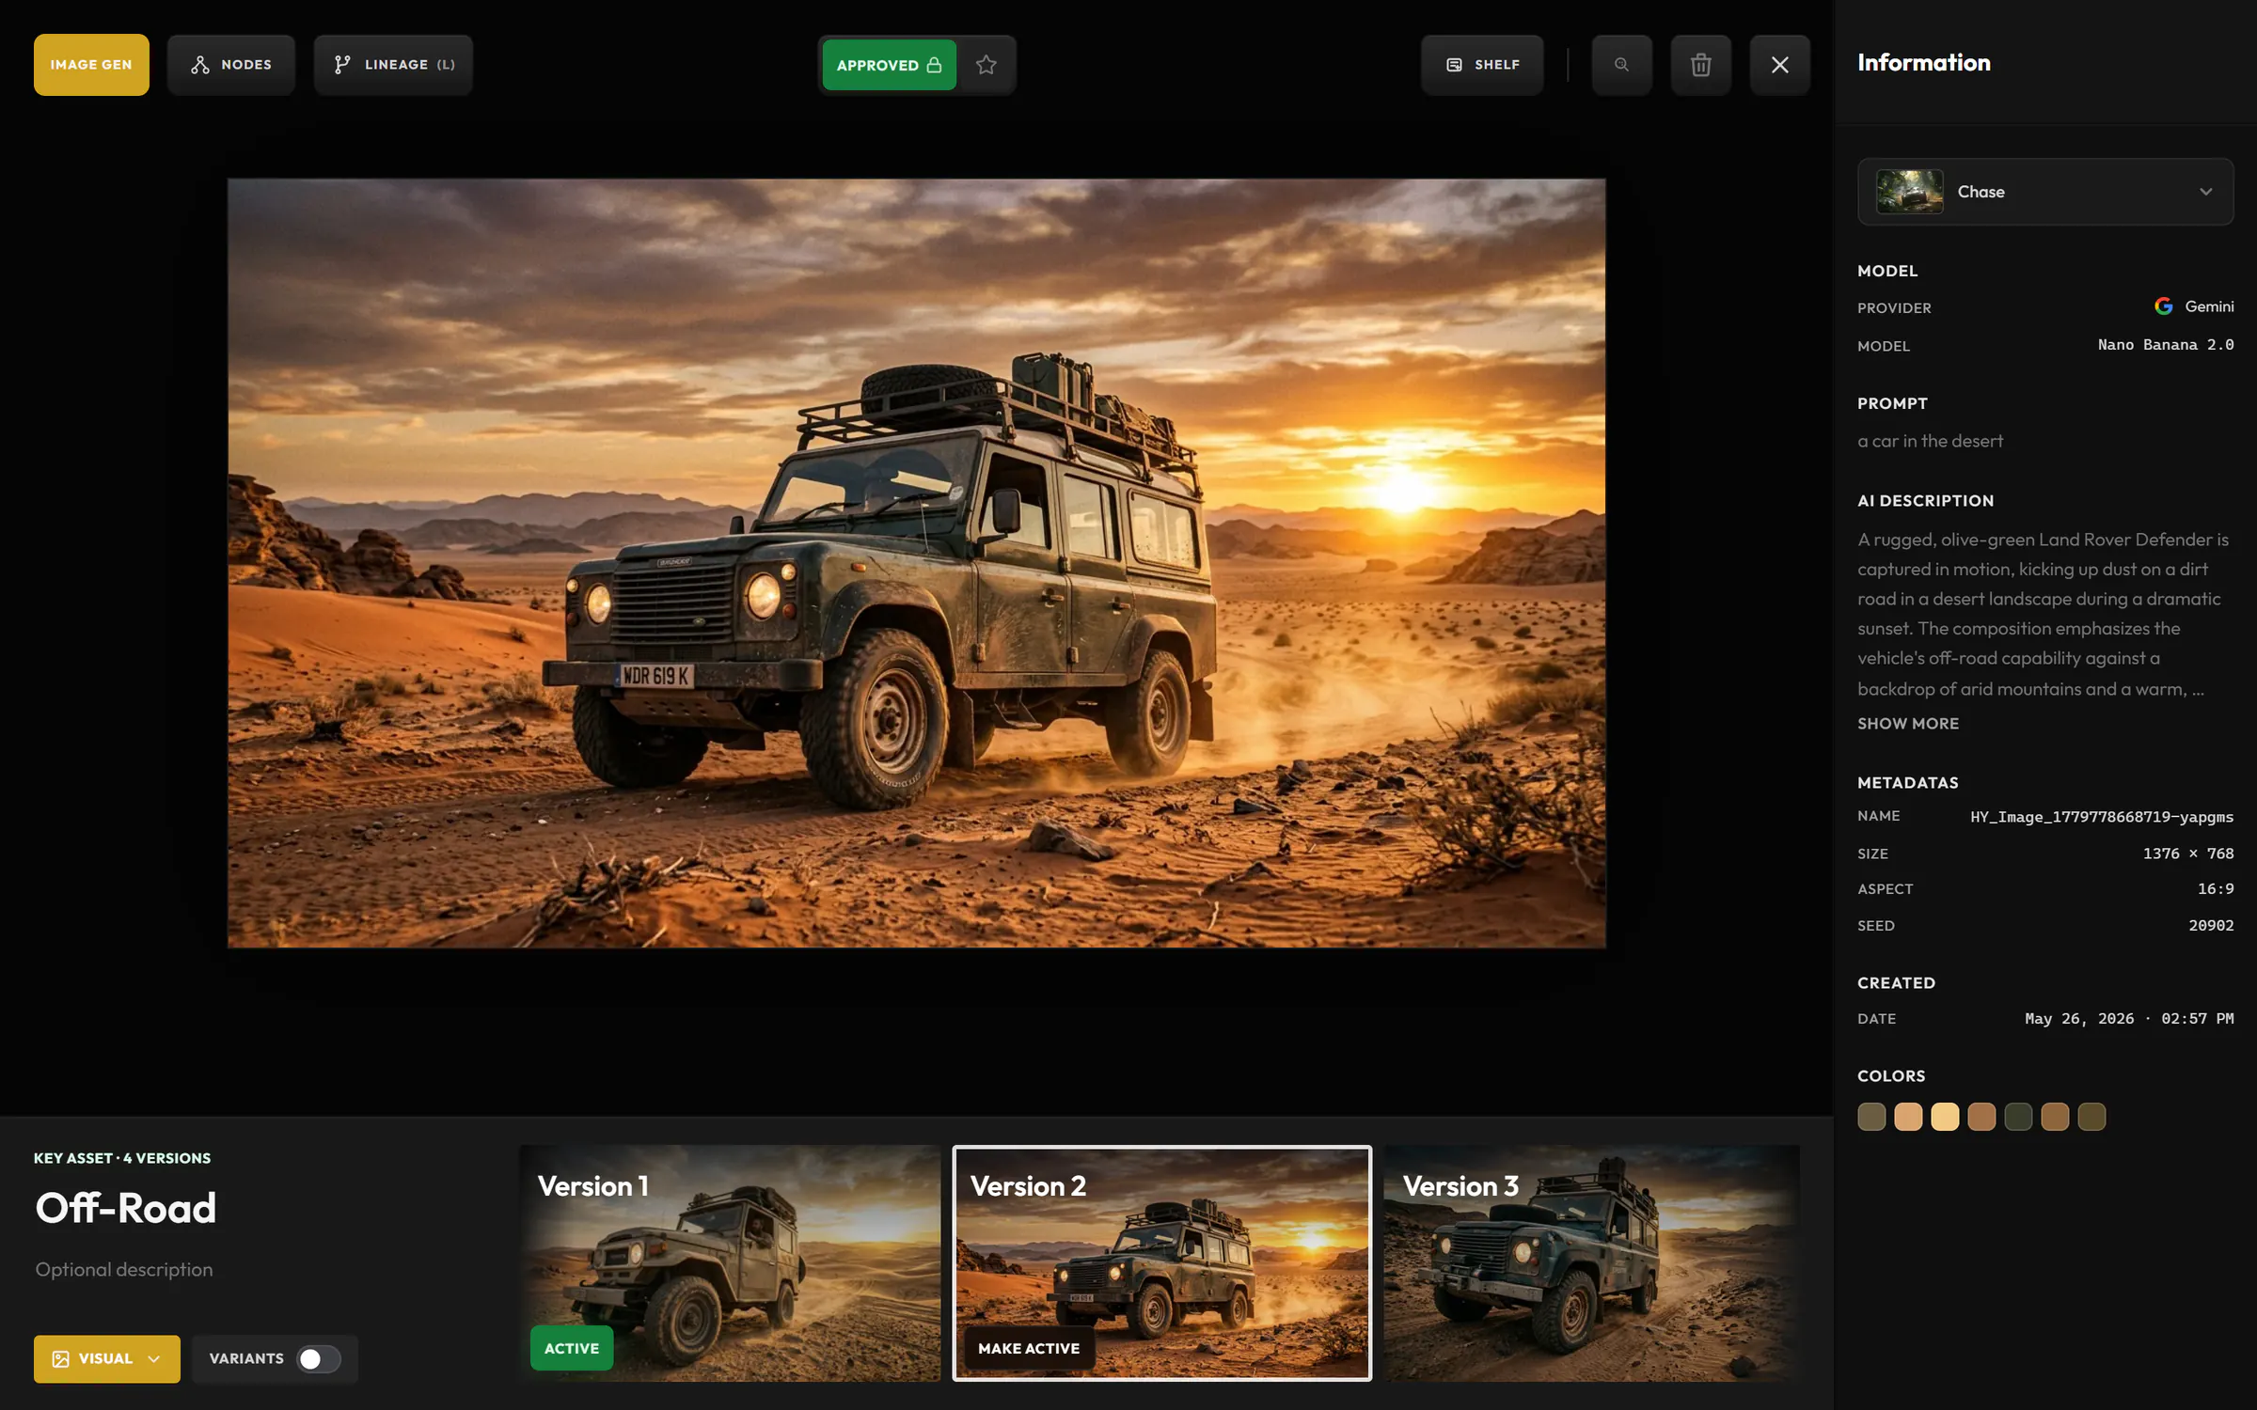Select Version 1 thumbnail
Viewport: 2257px width, 1410px height.
coord(730,1263)
